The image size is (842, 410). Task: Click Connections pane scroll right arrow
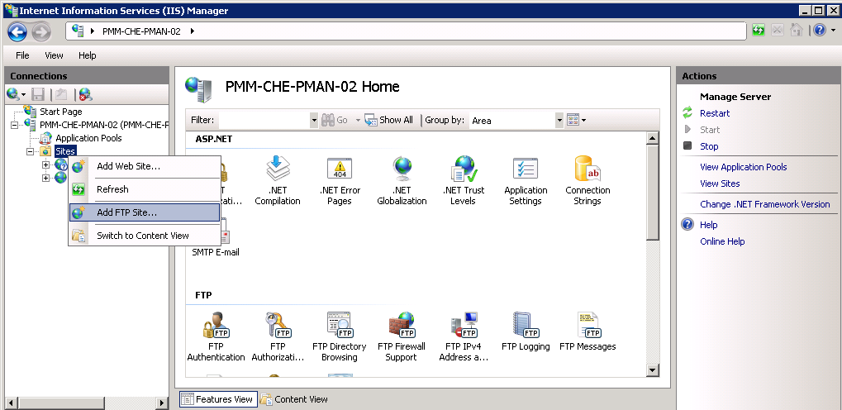162,402
